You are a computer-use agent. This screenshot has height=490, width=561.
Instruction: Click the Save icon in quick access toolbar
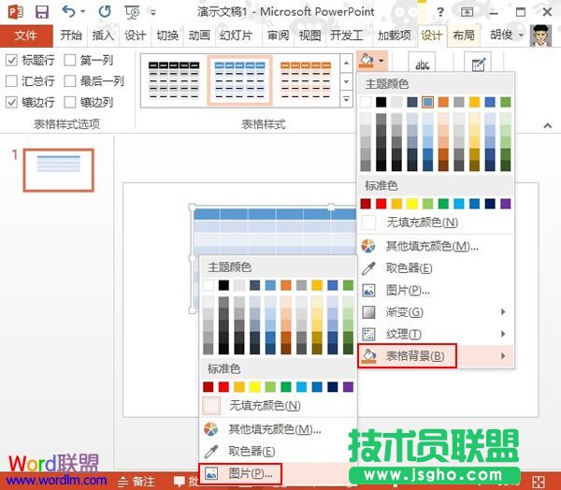(x=42, y=12)
